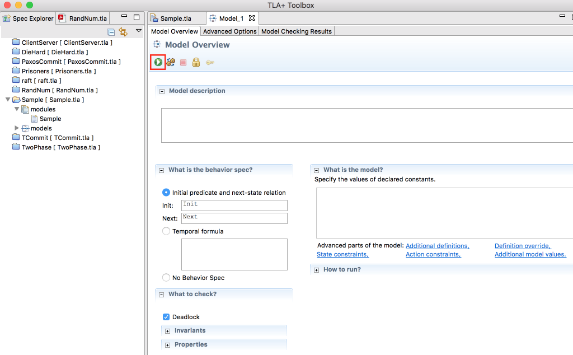Open Advanced Options page tab
The height and width of the screenshot is (355, 573).
coord(230,31)
